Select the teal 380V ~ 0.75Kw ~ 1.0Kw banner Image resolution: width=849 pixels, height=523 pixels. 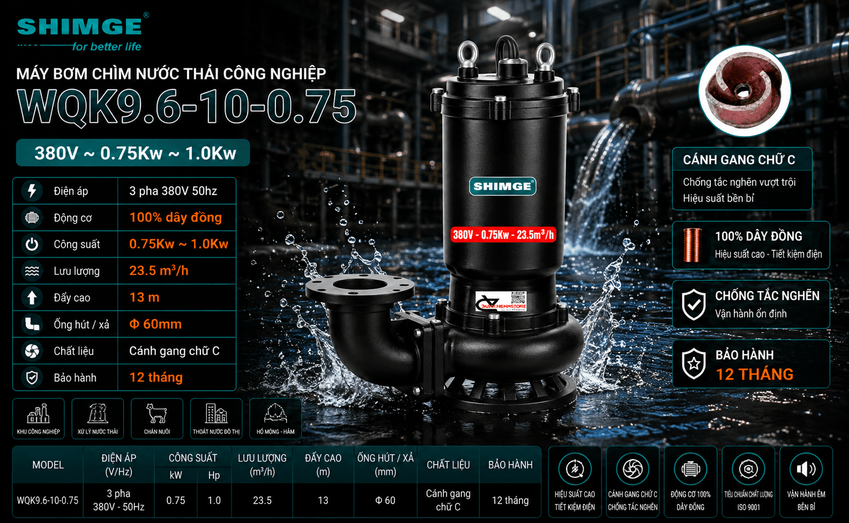click(133, 153)
